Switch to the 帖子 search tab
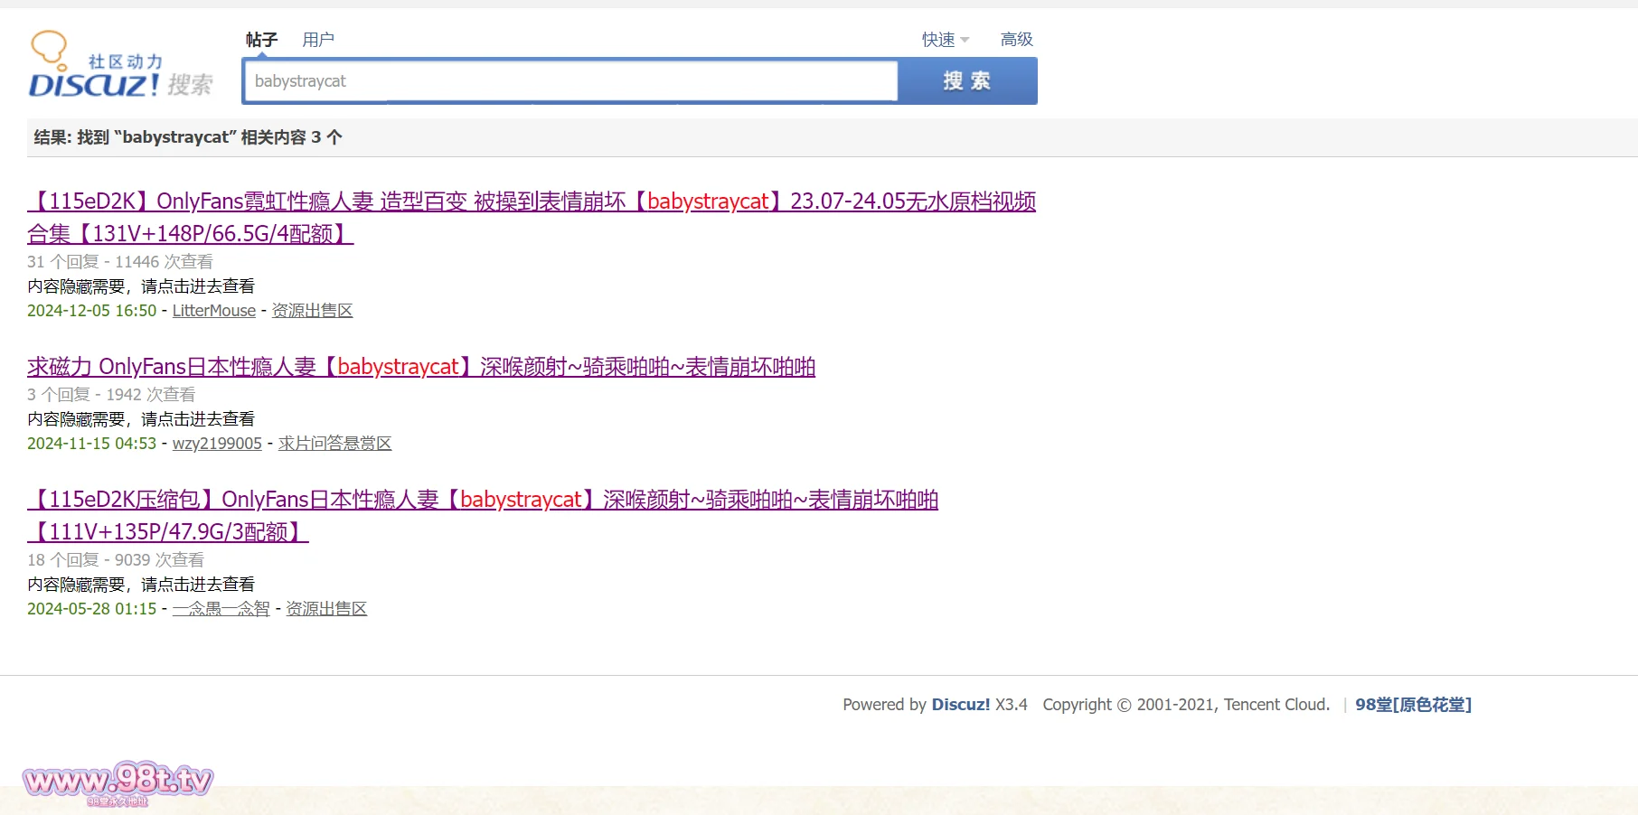 (261, 40)
